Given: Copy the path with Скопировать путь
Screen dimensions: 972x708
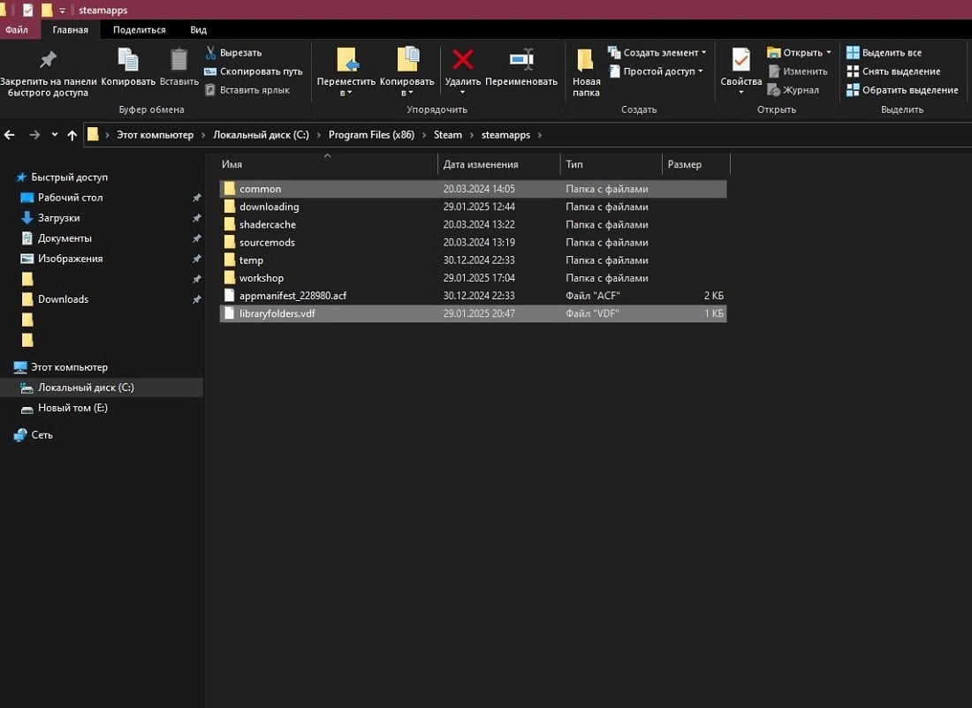Looking at the screenshot, I should 253,72.
